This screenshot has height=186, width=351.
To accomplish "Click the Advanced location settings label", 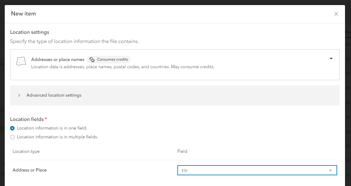I will 54,95.
